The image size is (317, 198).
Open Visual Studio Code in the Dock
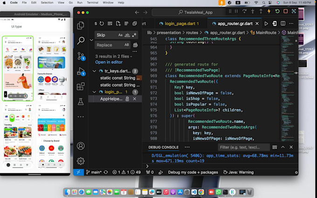point(194,192)
